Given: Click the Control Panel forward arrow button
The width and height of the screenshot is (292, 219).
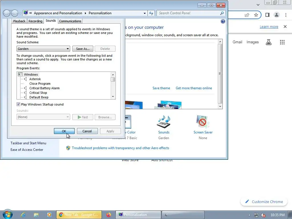Looking at the screenshot, I should pyautogui.click(x=15, y=13).
